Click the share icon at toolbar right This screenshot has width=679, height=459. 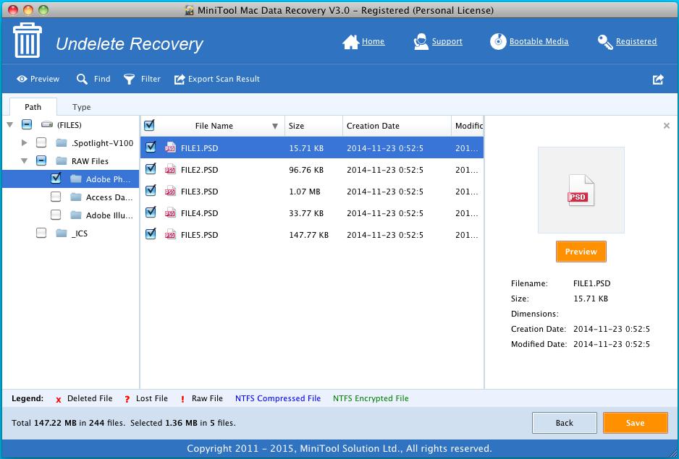(658, 80)
